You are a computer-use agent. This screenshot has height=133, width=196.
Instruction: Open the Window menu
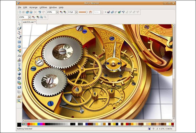[x=53, y=7]
